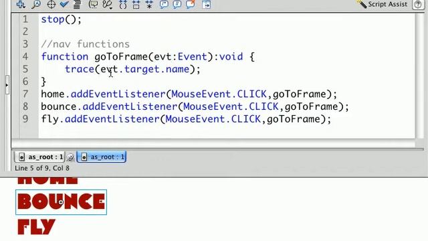428x241 pixels.
Task: Open the Debug options dropdown icon
Action: tap(108, 4)
